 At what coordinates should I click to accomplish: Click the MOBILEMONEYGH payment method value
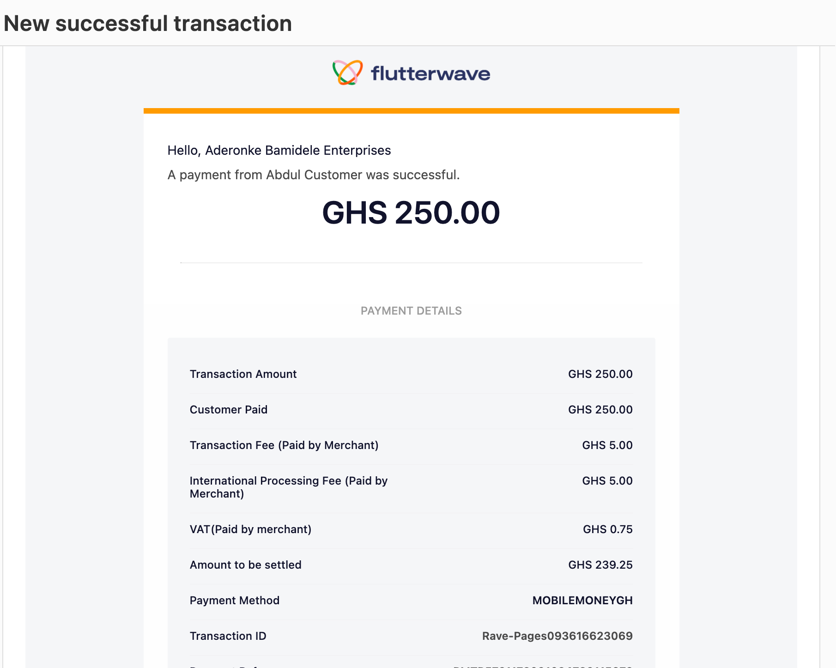(582, 600)
